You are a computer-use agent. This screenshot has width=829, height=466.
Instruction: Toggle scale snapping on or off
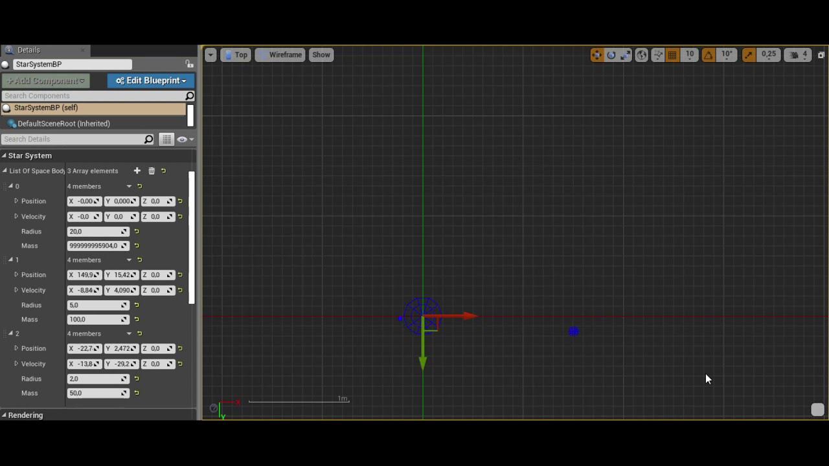[x=749, y=55]
